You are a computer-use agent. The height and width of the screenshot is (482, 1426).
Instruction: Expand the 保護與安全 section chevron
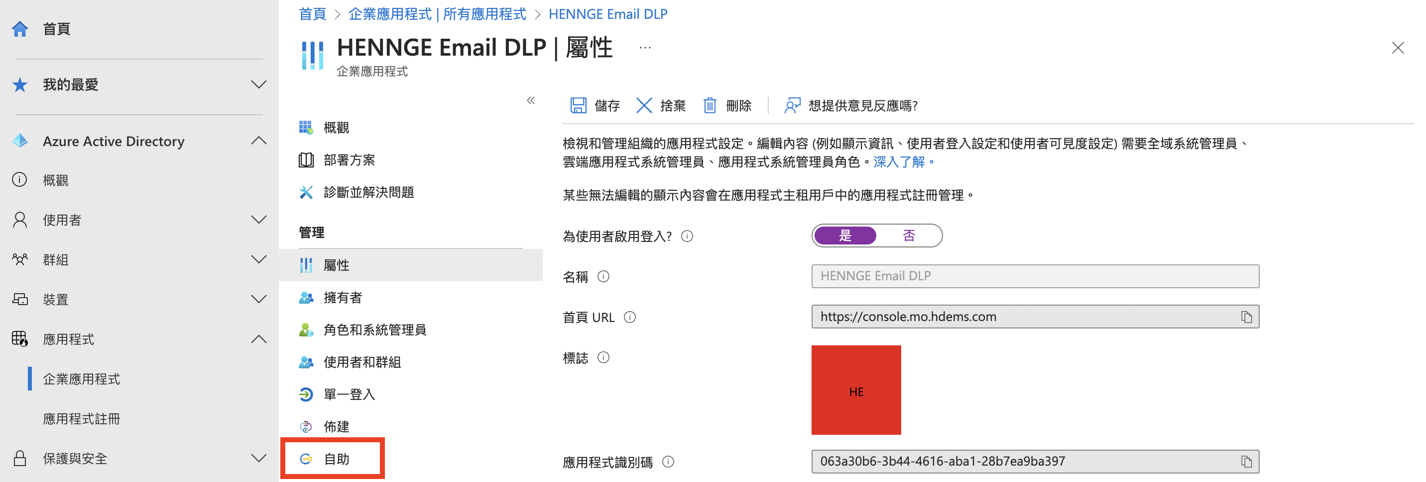tap(258, 458)
